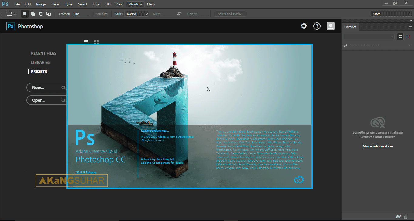This screenshot has height=221, width=414.
Task: Open the Start workspace switcher dropdown
Action: coord(392,14)
